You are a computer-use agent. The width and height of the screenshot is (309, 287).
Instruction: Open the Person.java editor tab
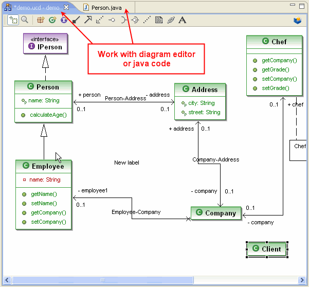pyautogui.click(x=106, y=8)
